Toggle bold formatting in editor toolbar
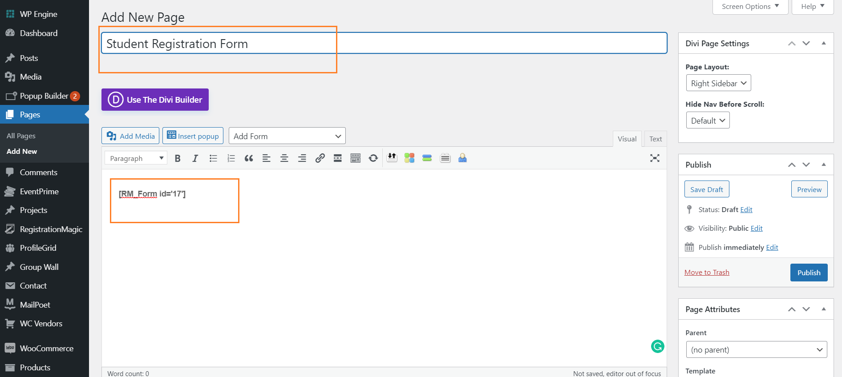The image size is (842, 377). pyautogui.click(x=178, y=158)
